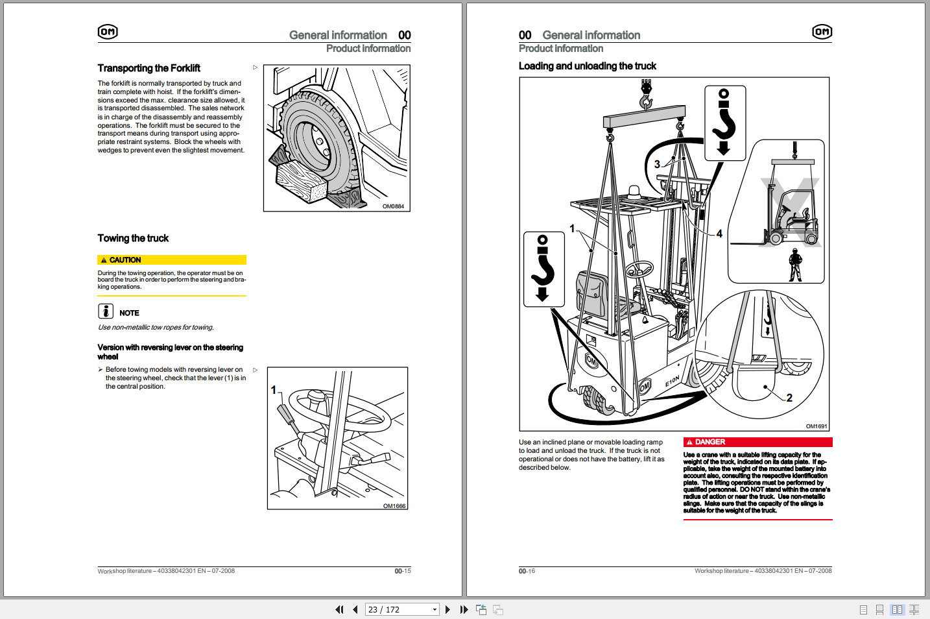Go to the previous page

click(x=355, y=609)
